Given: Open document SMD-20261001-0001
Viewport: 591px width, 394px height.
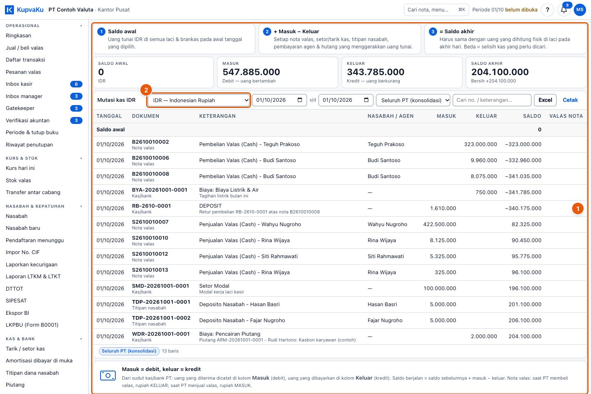Looking at the screenshot, I should [160, 286].
